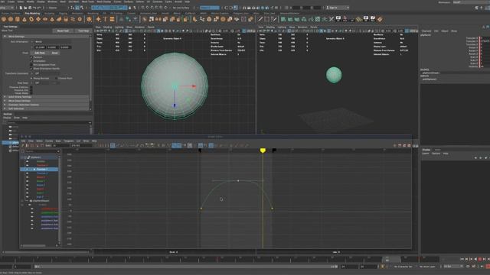
Task: Select the Translate Y curve's middle keyframe
Action: point(238,180)
